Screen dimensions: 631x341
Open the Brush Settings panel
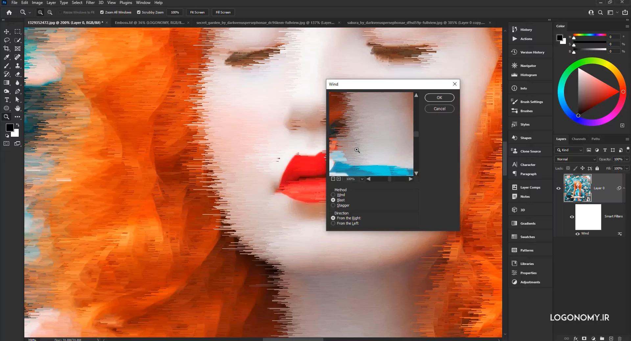click(531, 102)
